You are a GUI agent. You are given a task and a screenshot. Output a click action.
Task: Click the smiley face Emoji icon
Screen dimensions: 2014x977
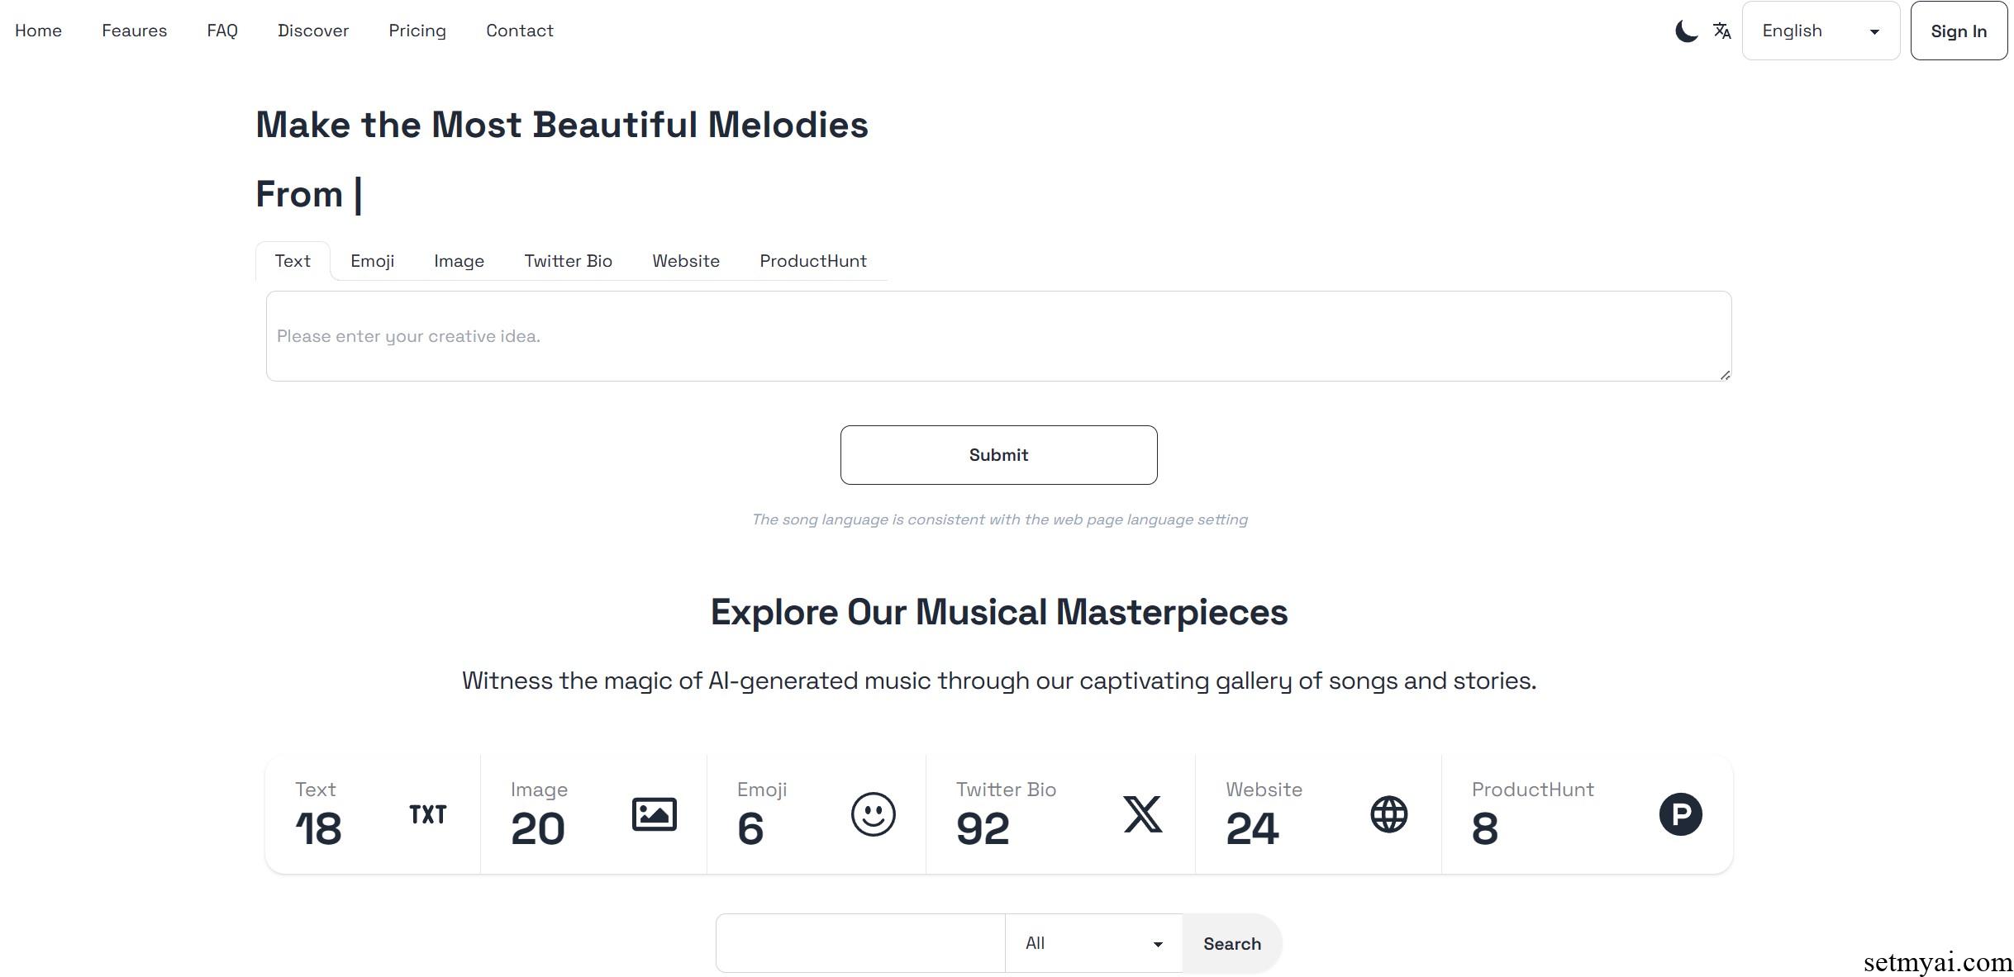click(873, 814)
